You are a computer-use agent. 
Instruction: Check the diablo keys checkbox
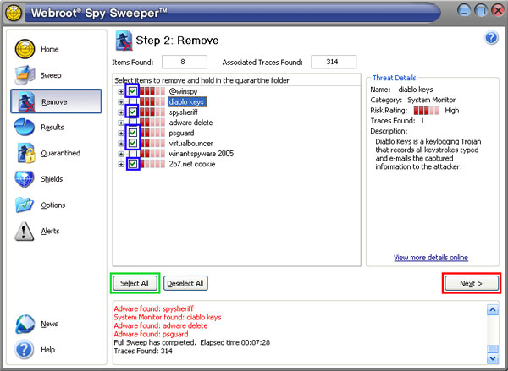(x=133, y=101)
